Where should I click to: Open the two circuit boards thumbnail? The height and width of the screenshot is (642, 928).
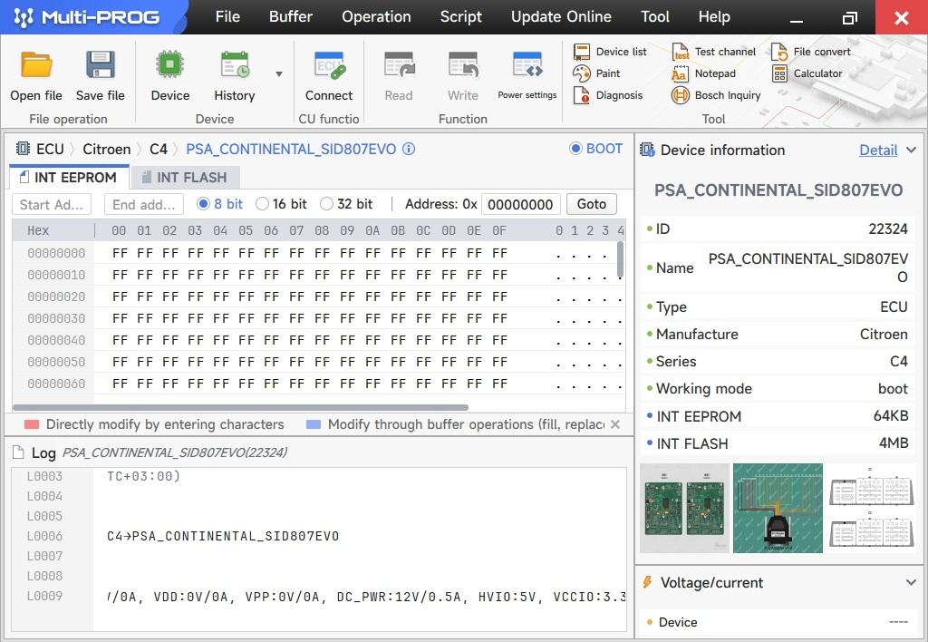685,508
